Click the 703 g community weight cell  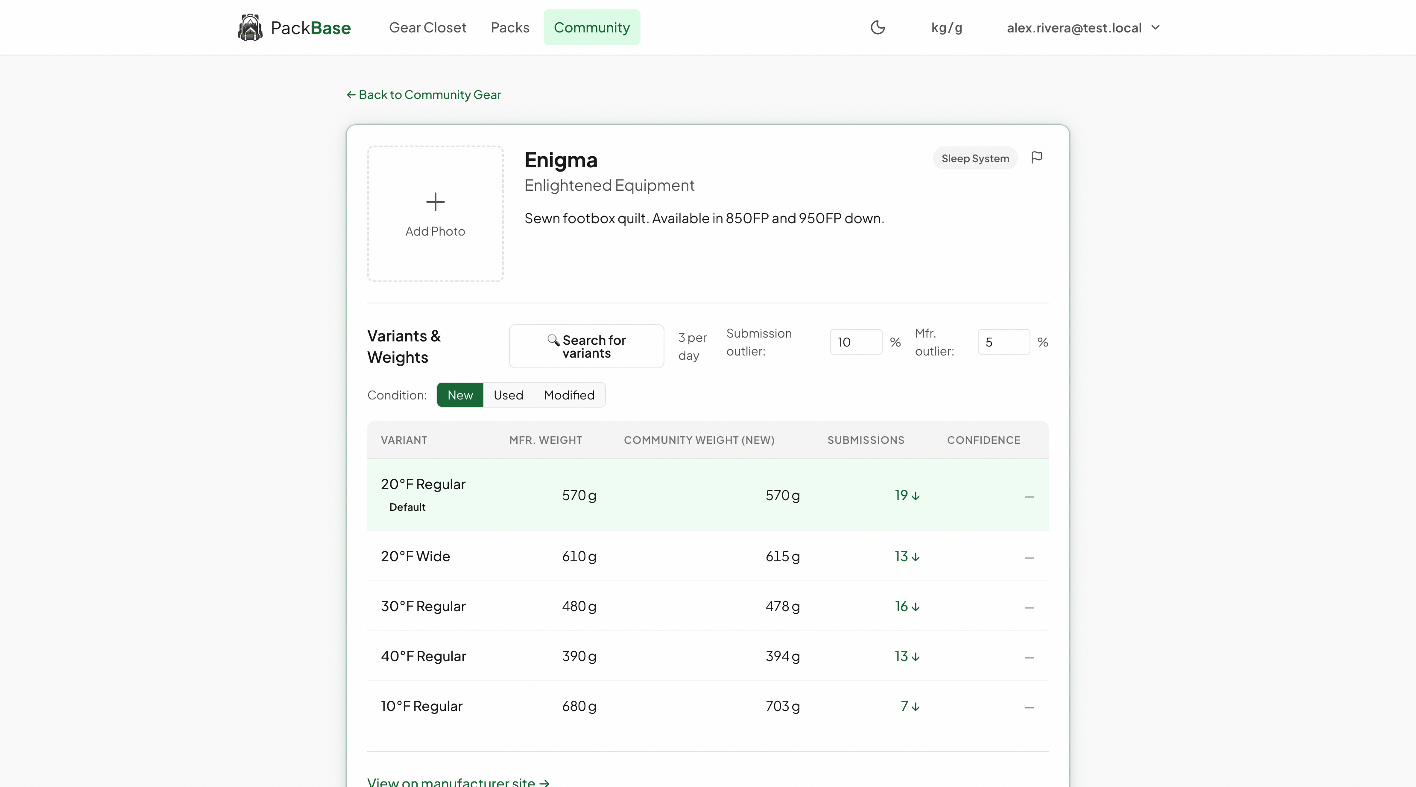pyautogui.click(x=783, y=706)
